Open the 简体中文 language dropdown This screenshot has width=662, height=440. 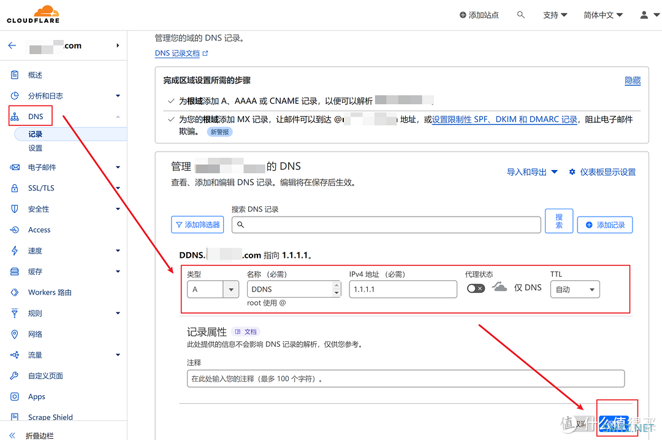[603, 15]
